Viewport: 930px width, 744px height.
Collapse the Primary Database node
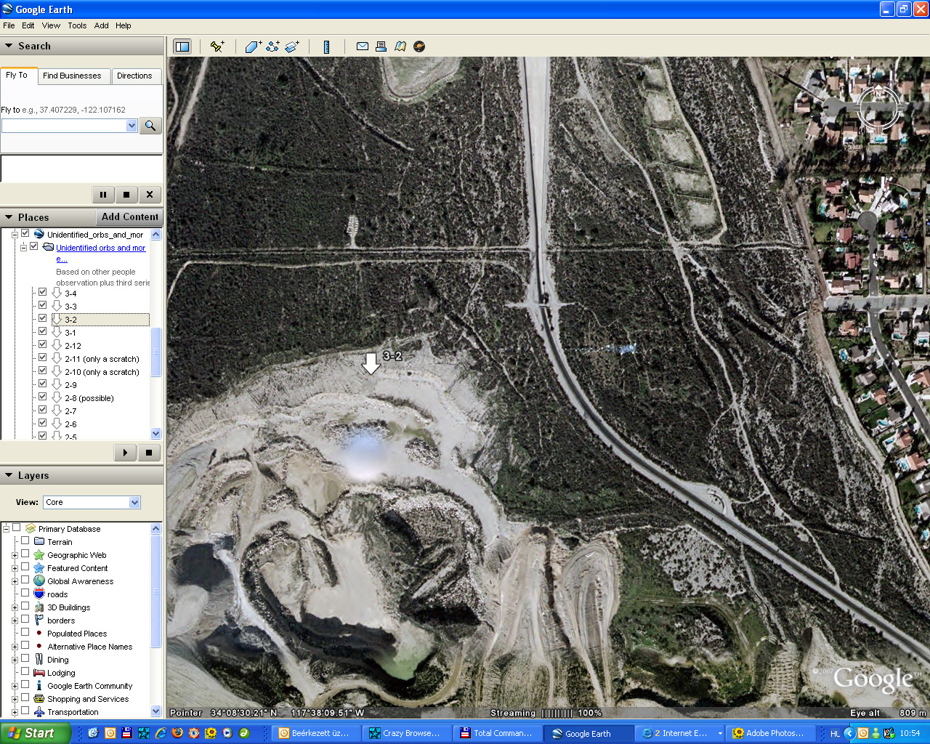coord(6,529)
